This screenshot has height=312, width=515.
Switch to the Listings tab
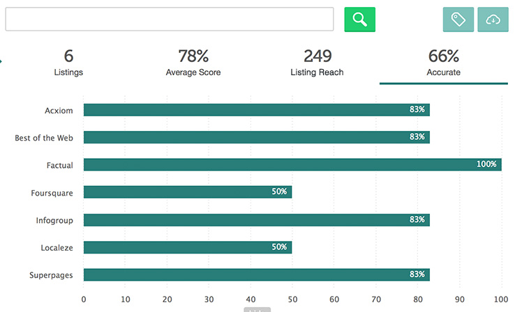pos(68,63)
